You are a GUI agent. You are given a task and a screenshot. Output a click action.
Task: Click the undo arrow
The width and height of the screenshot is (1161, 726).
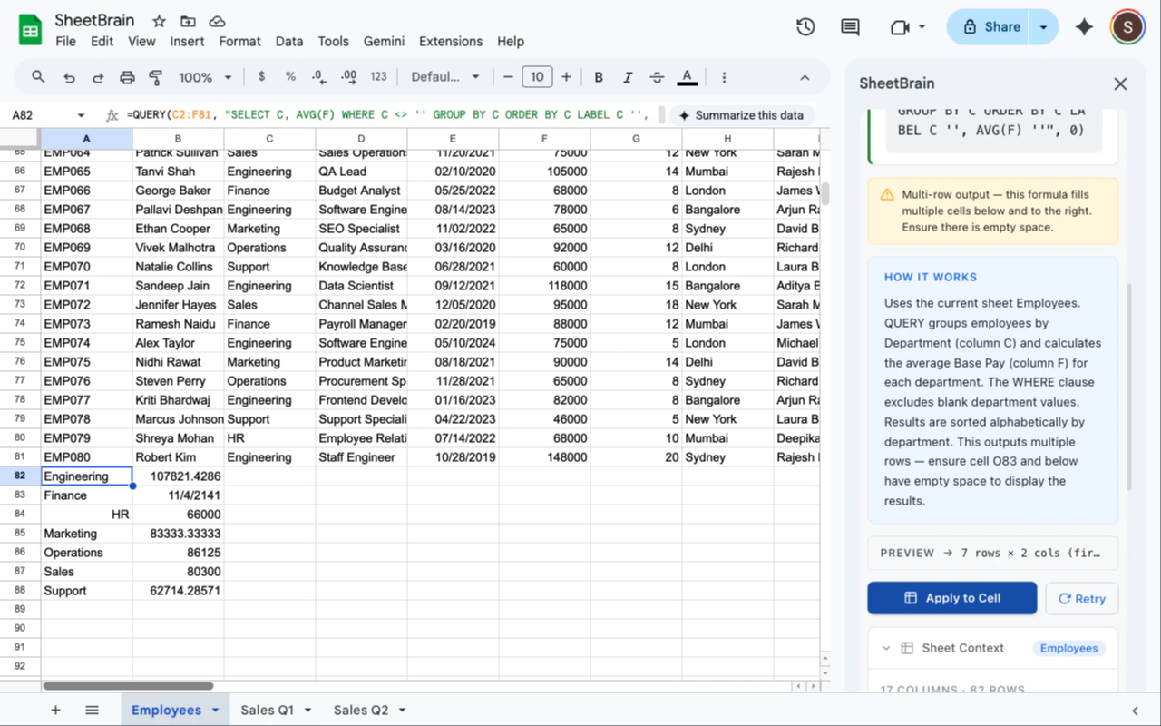click(x=69, y=77)
